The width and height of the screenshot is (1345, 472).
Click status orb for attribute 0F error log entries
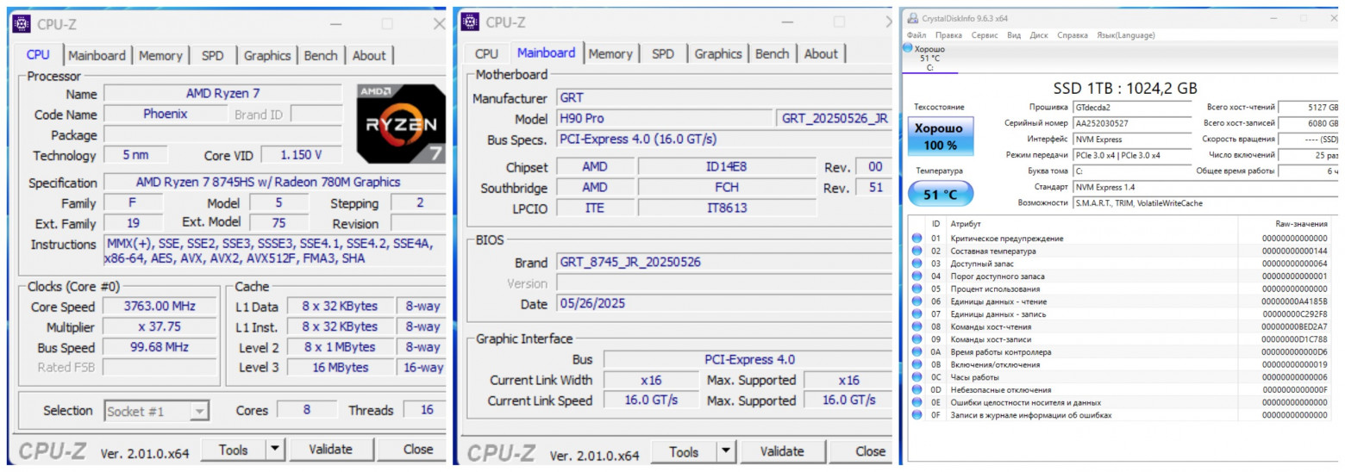click(x=916, y=415)
